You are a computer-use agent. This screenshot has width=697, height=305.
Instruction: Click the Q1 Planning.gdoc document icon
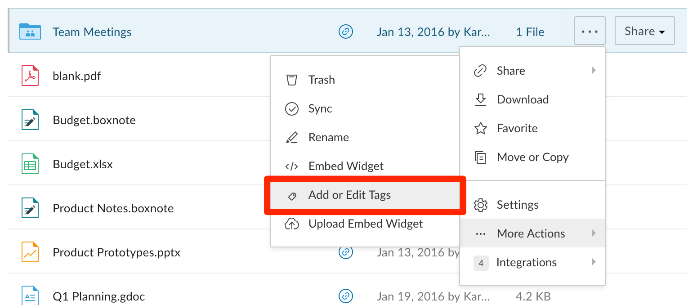coord(30,296)
